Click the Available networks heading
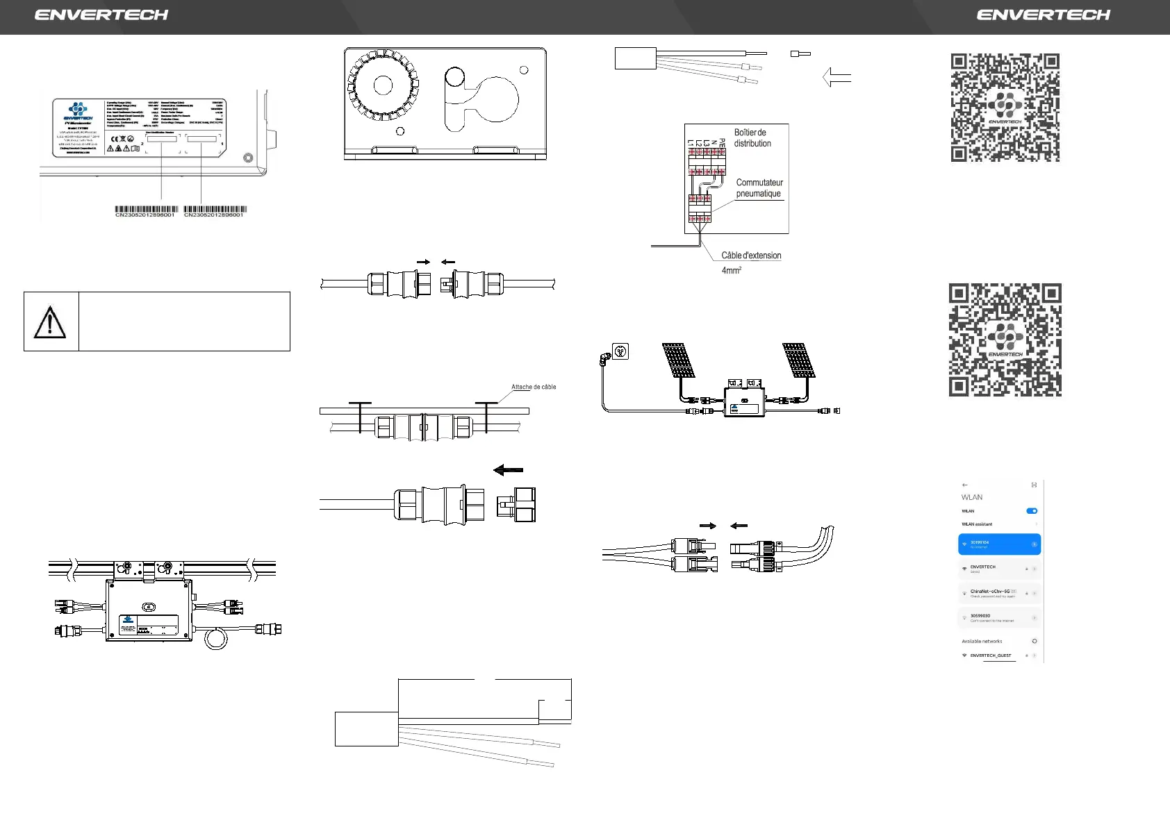 [982, 641]
